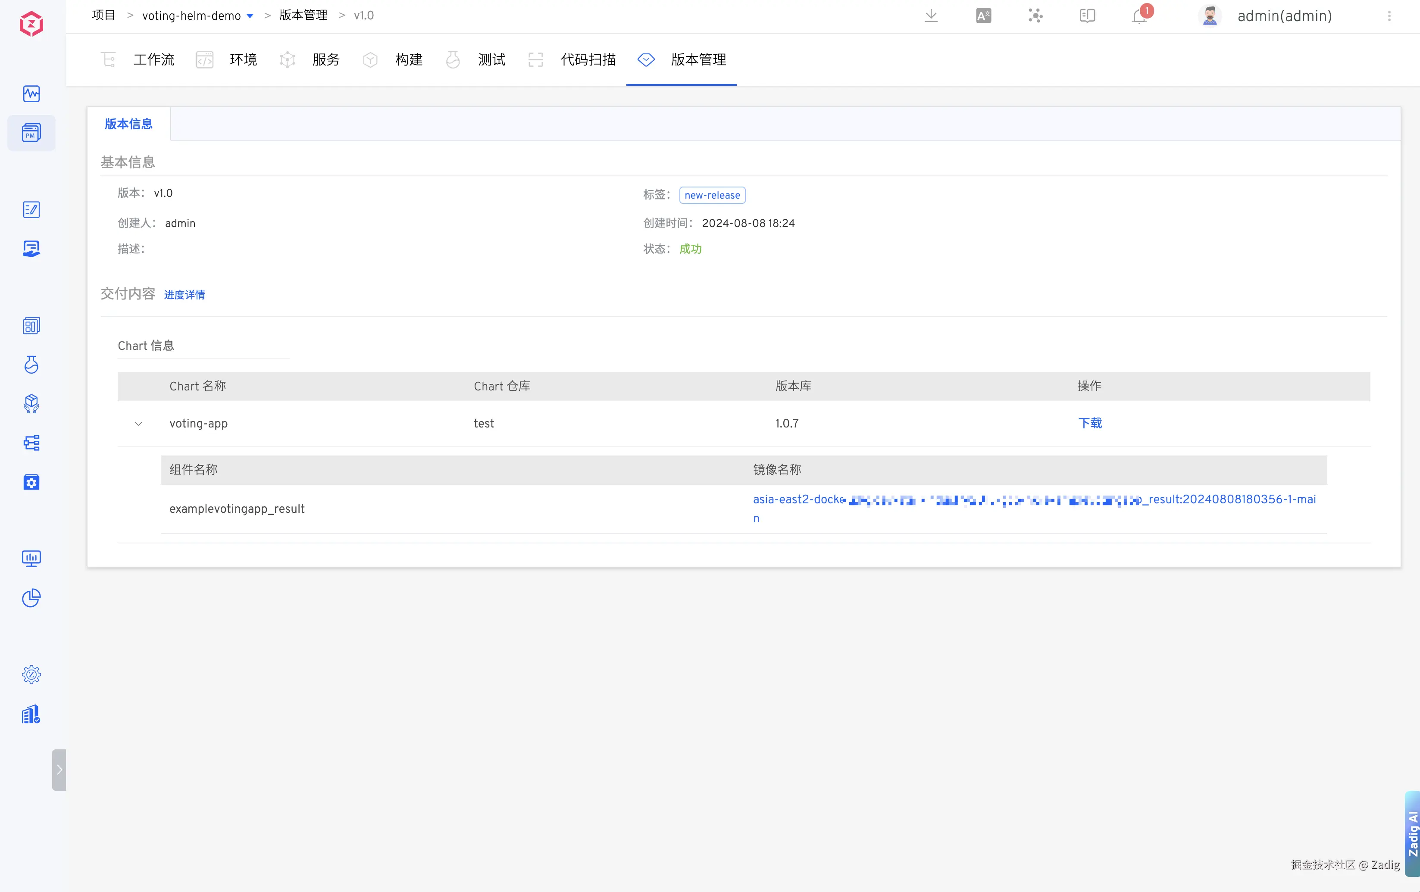Open the documentation book icon

pyautogui.click(x=1087, y=16)
